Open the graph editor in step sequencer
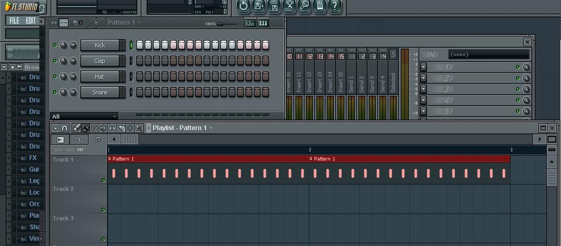 pos(250,23)
